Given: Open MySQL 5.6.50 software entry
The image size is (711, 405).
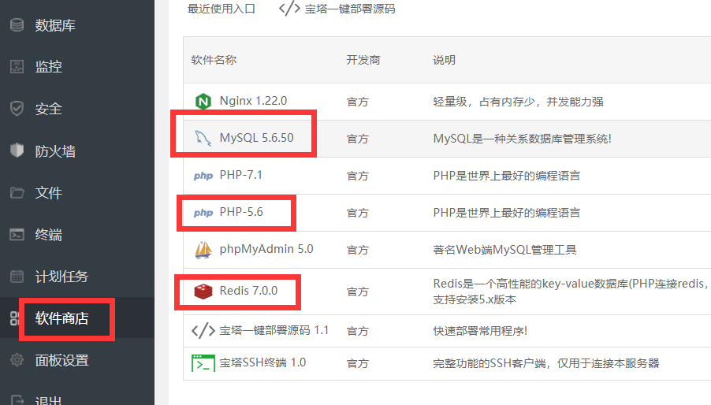Looking at the screenshot, I should click(x=256, y=138).
